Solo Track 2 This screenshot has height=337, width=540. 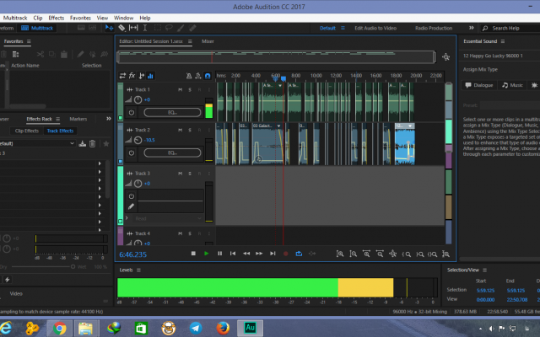pos(190,130)
